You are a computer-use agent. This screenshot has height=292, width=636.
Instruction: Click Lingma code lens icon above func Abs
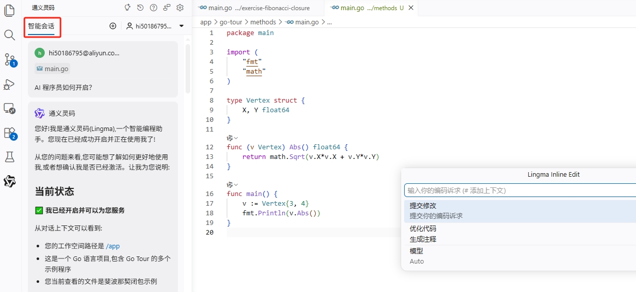[x=230, y=138]
